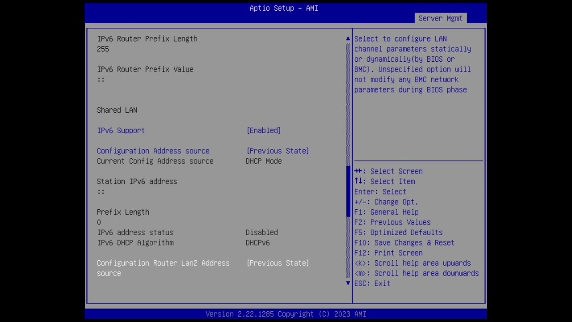Viewport: 572px width, 322px height.
Task: Click <m>: Scroll help area downwards hint
Action: [416, 273]
